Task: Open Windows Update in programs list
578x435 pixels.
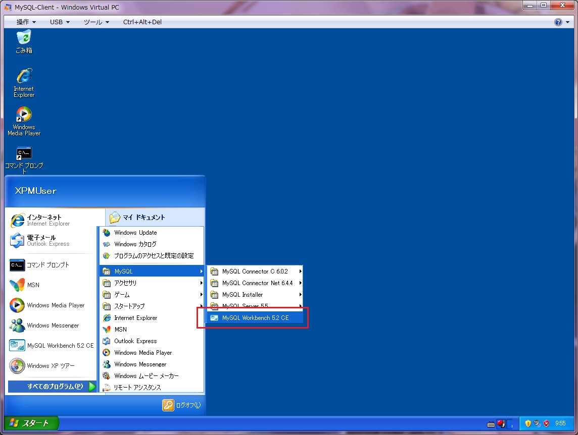Action: 152,233
